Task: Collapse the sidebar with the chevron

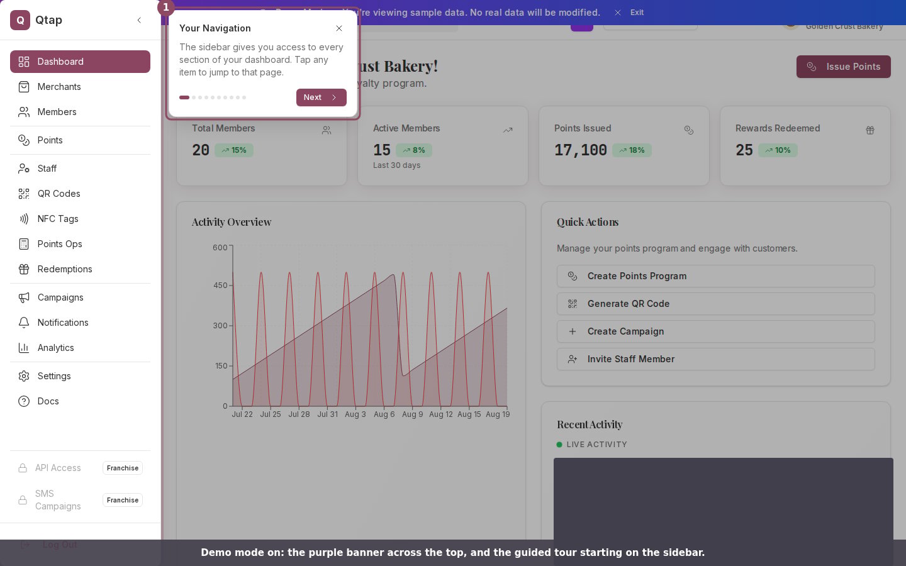Action: [139, 20]
